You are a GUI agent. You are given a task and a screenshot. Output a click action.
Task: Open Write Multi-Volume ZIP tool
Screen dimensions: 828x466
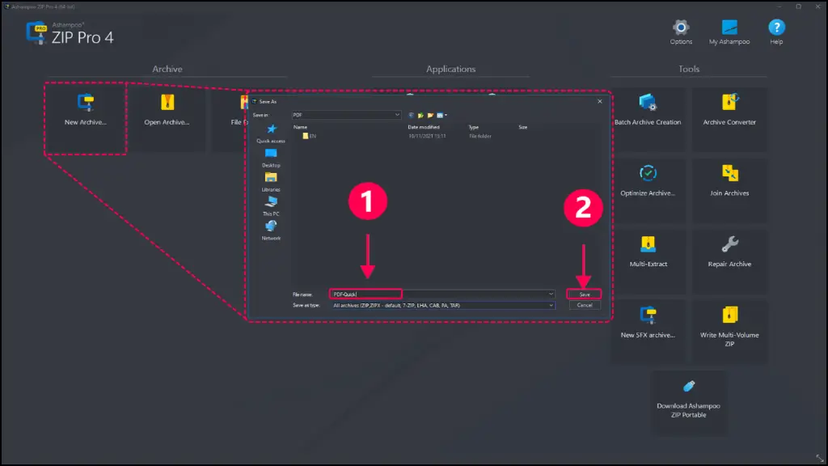729,328
